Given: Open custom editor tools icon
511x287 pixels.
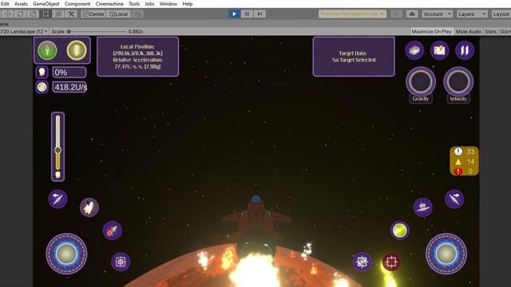Looking at the screenshot, I should click(71, 14).
